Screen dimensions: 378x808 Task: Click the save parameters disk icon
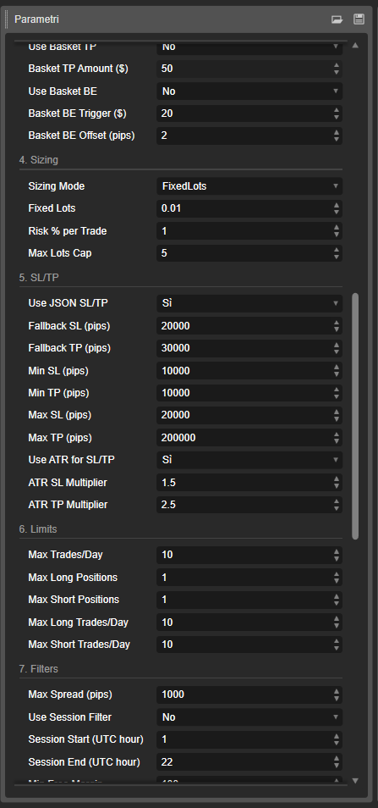359,19
